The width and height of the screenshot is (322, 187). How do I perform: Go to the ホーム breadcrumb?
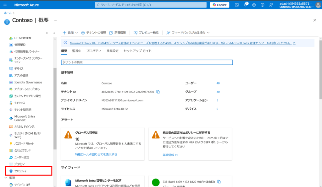tap(8, 13)
